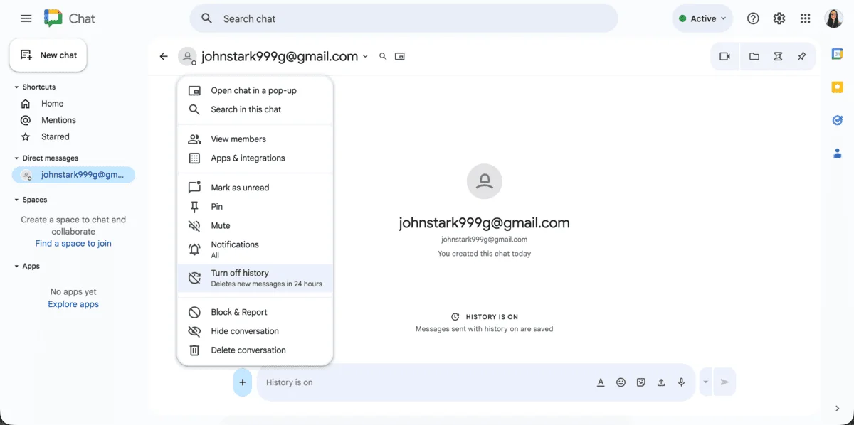
Task: Attach a GIF using the sticker icon
Action: pos(640,382)
